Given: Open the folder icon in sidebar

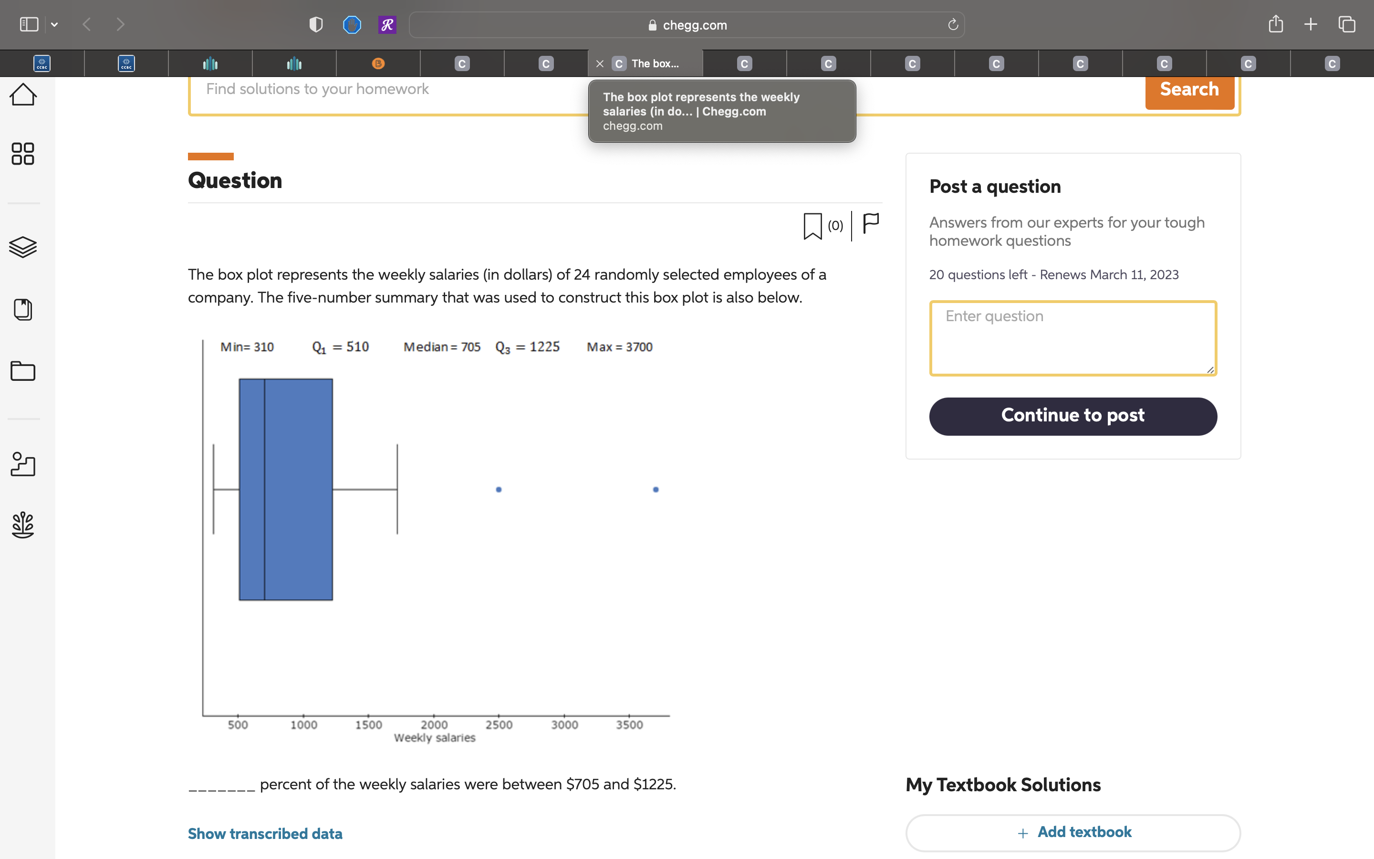Looking at the screenshot, I should (23, 371).
